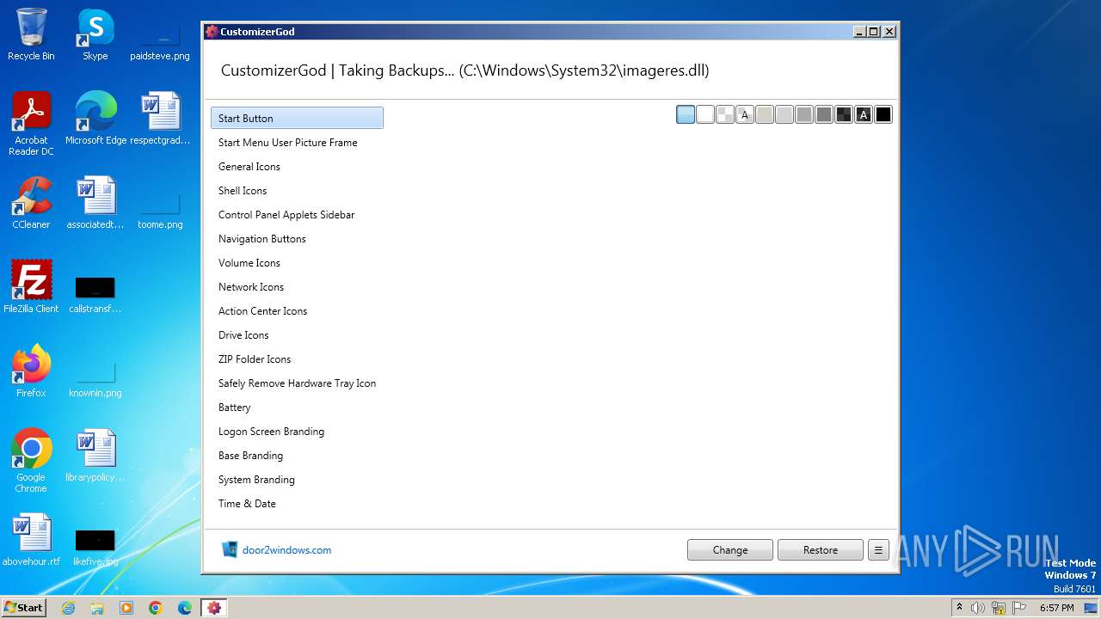Screen dimensions: 1101x619
Task: Open the Battery category
Action: point(297,408)
